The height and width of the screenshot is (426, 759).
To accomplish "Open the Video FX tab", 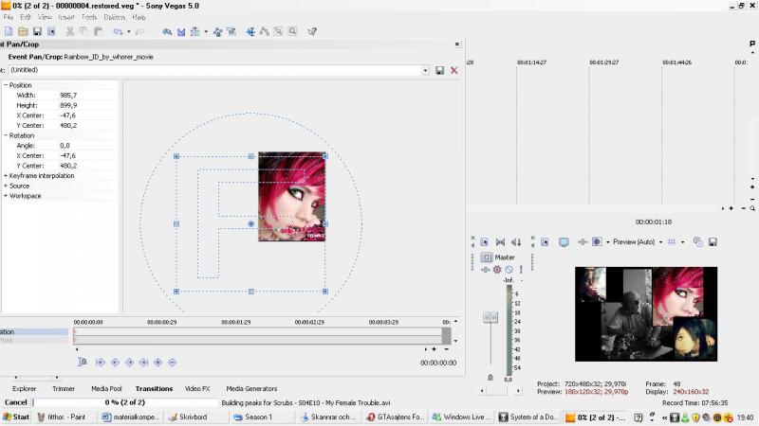I will 197,388.
